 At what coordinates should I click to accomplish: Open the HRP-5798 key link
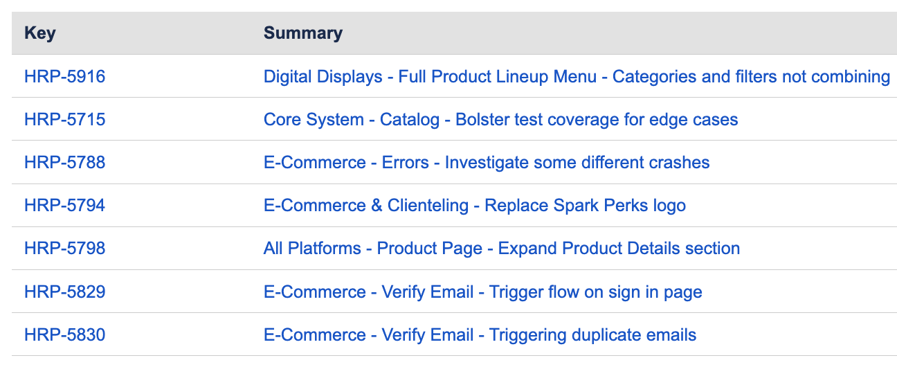[x=64, y=248]
